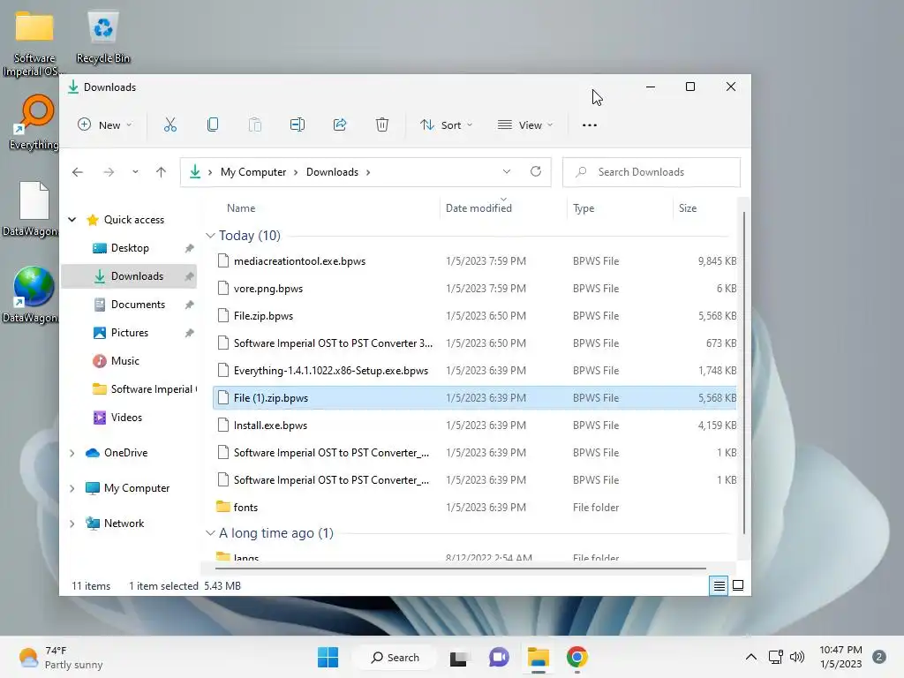Click the Copy icon in toolbar
The width and height of the screenshot is (904, 678).
coord(213,124)
